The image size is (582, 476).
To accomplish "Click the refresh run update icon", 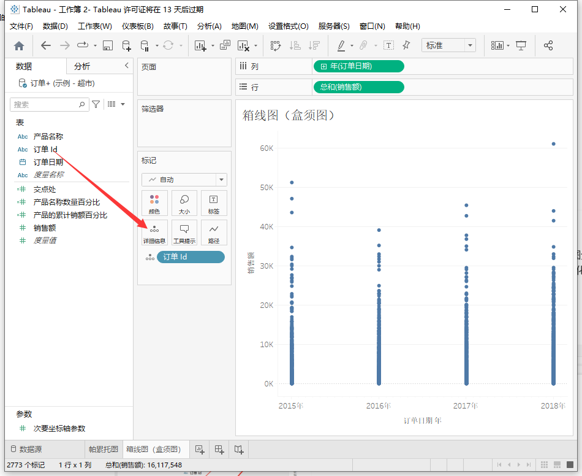I will click(x=168, y=46).
